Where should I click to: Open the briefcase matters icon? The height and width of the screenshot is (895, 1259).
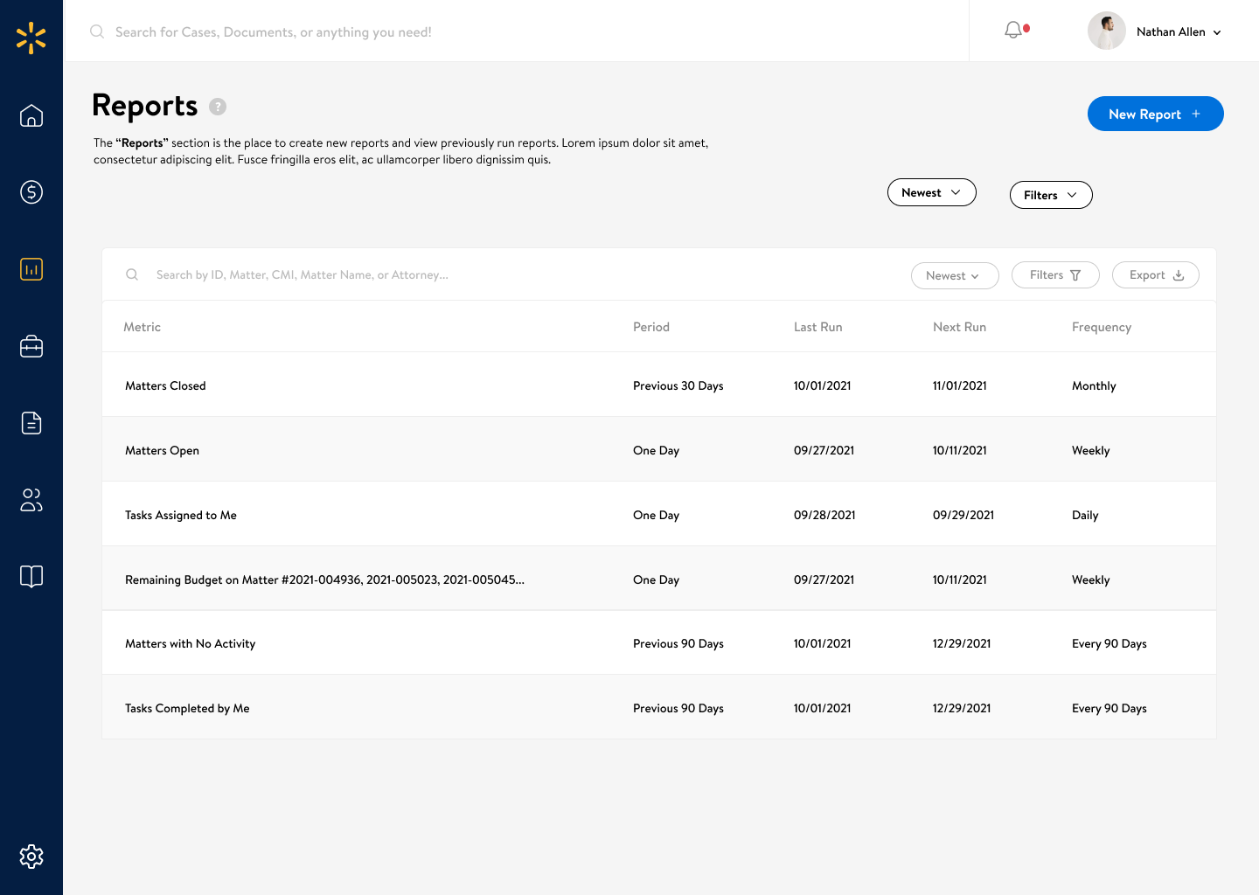pyautogui.click(x=31, y=346)
